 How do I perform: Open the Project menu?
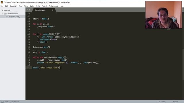(x=44, y=6)
